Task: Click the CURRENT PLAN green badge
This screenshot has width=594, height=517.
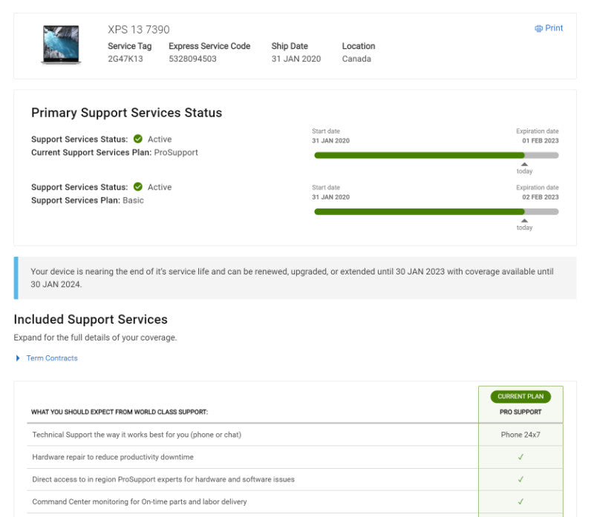Action: (x=520, y=396)
